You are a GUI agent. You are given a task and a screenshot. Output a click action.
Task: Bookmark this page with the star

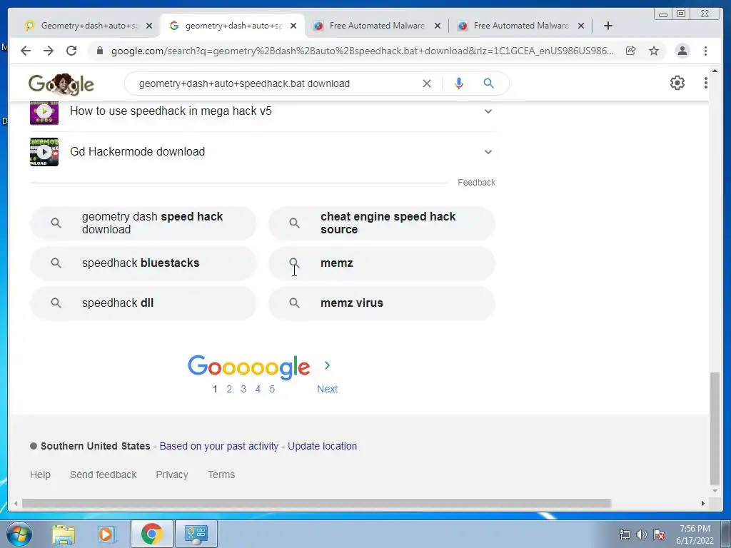(x=654, y=51)
